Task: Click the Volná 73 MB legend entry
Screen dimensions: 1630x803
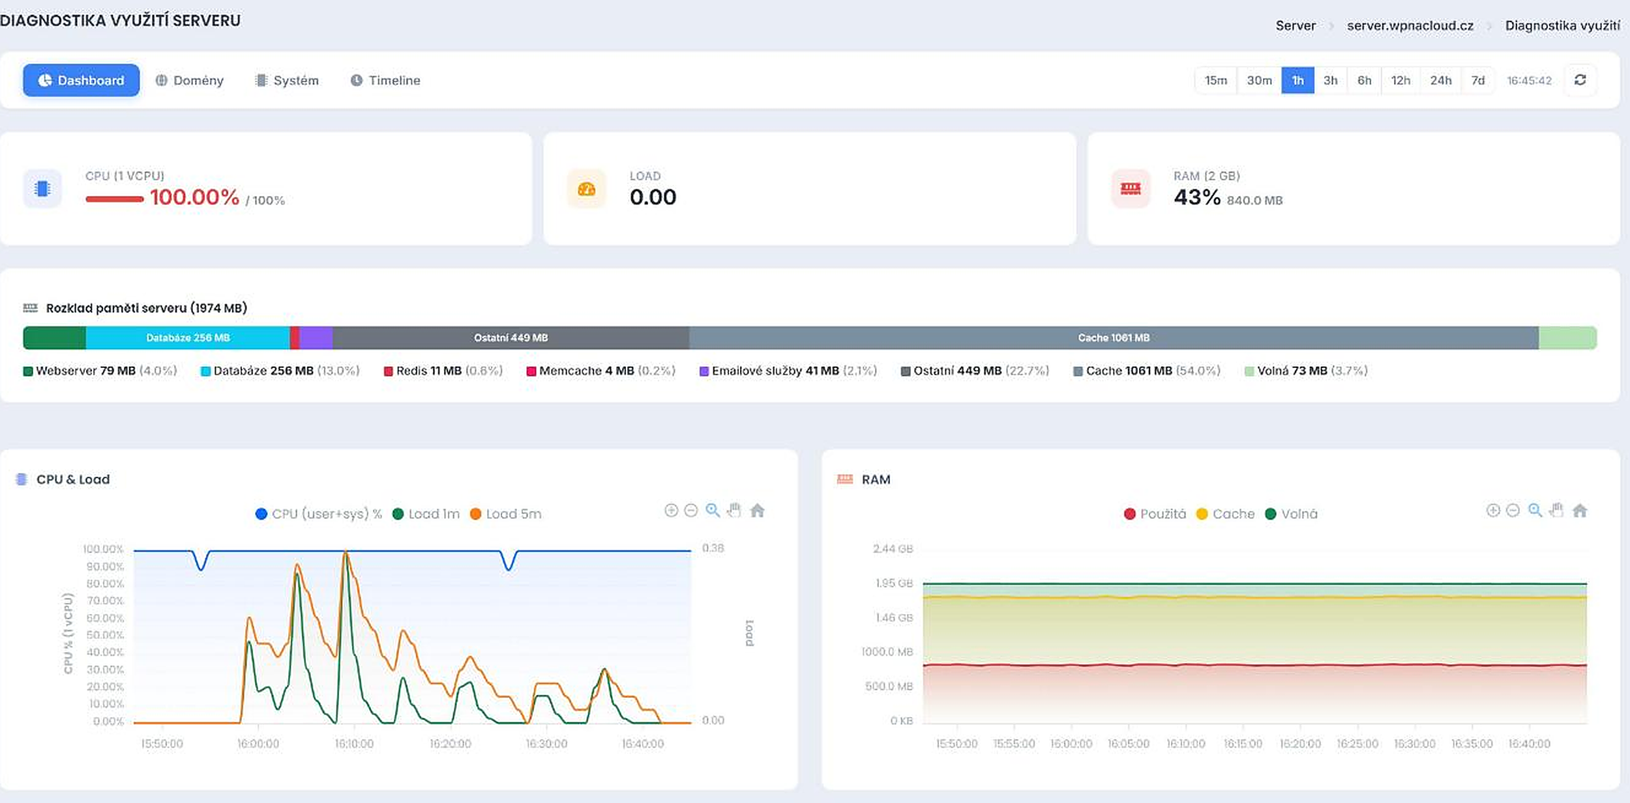Action: [1306, 371]
